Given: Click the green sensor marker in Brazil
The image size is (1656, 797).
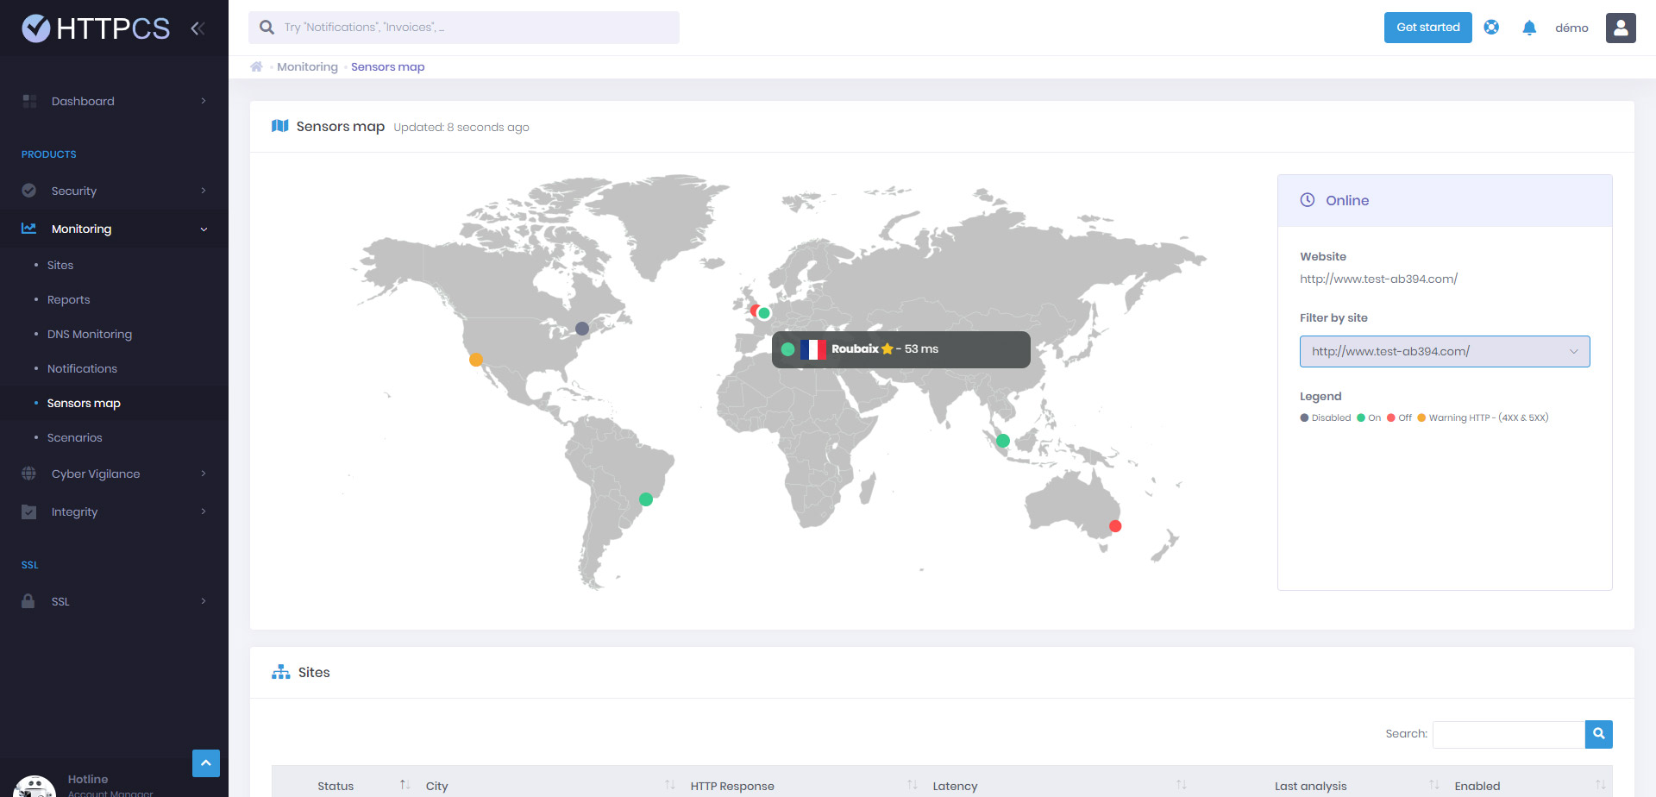Looking at the screenshot, I should [646, 499].
